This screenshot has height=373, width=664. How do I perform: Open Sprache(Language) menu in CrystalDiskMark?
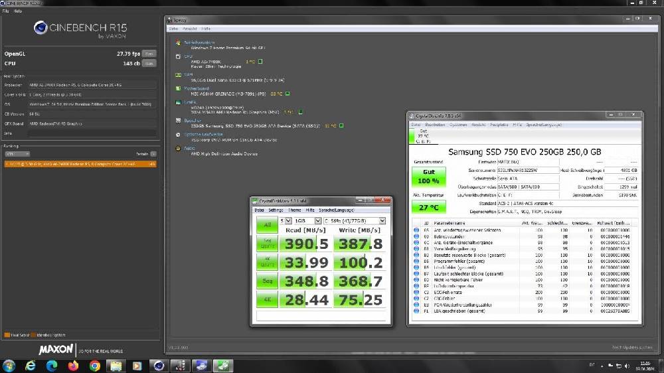(336, 210)
